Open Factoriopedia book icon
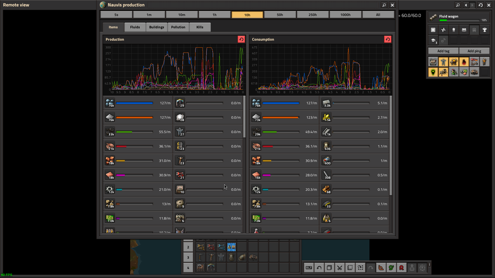This screenshot has height=278, width=495. tap(464, 30)
